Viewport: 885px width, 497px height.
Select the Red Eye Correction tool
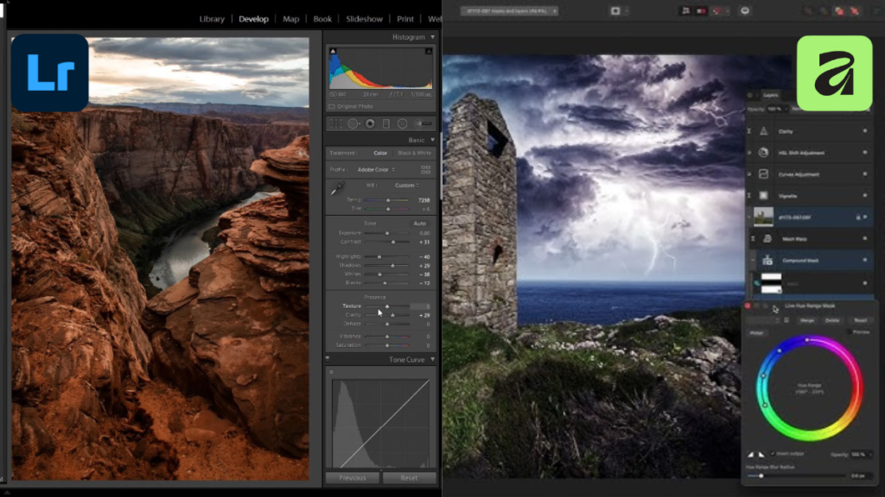370,123
